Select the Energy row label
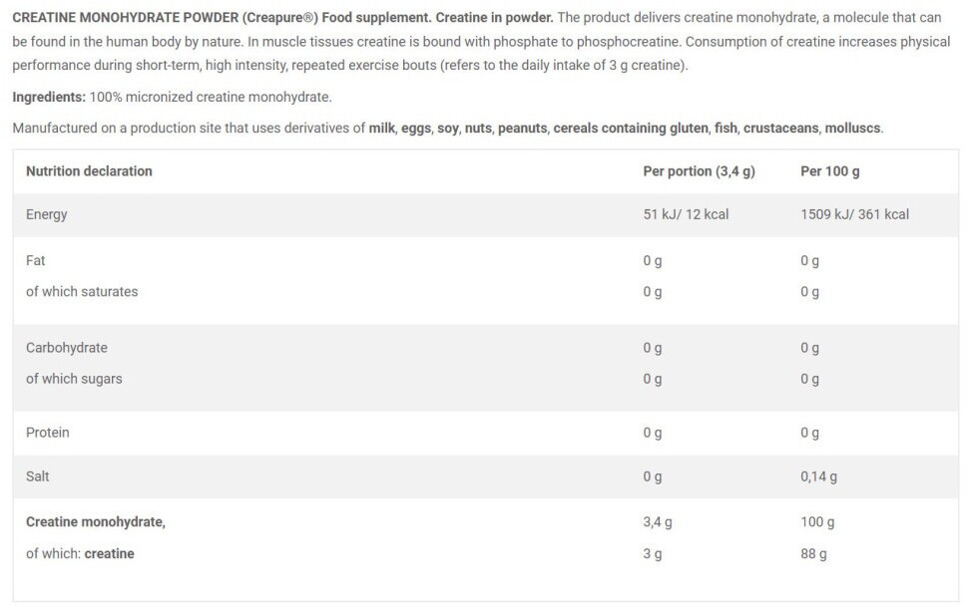The width and height of the screenshot is (967, 607). click(47, 214)
